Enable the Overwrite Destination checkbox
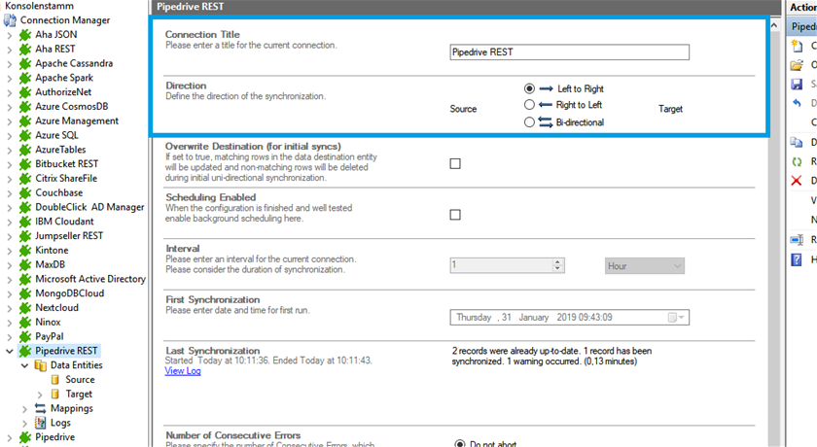817x447 pixels. [455, 164]
